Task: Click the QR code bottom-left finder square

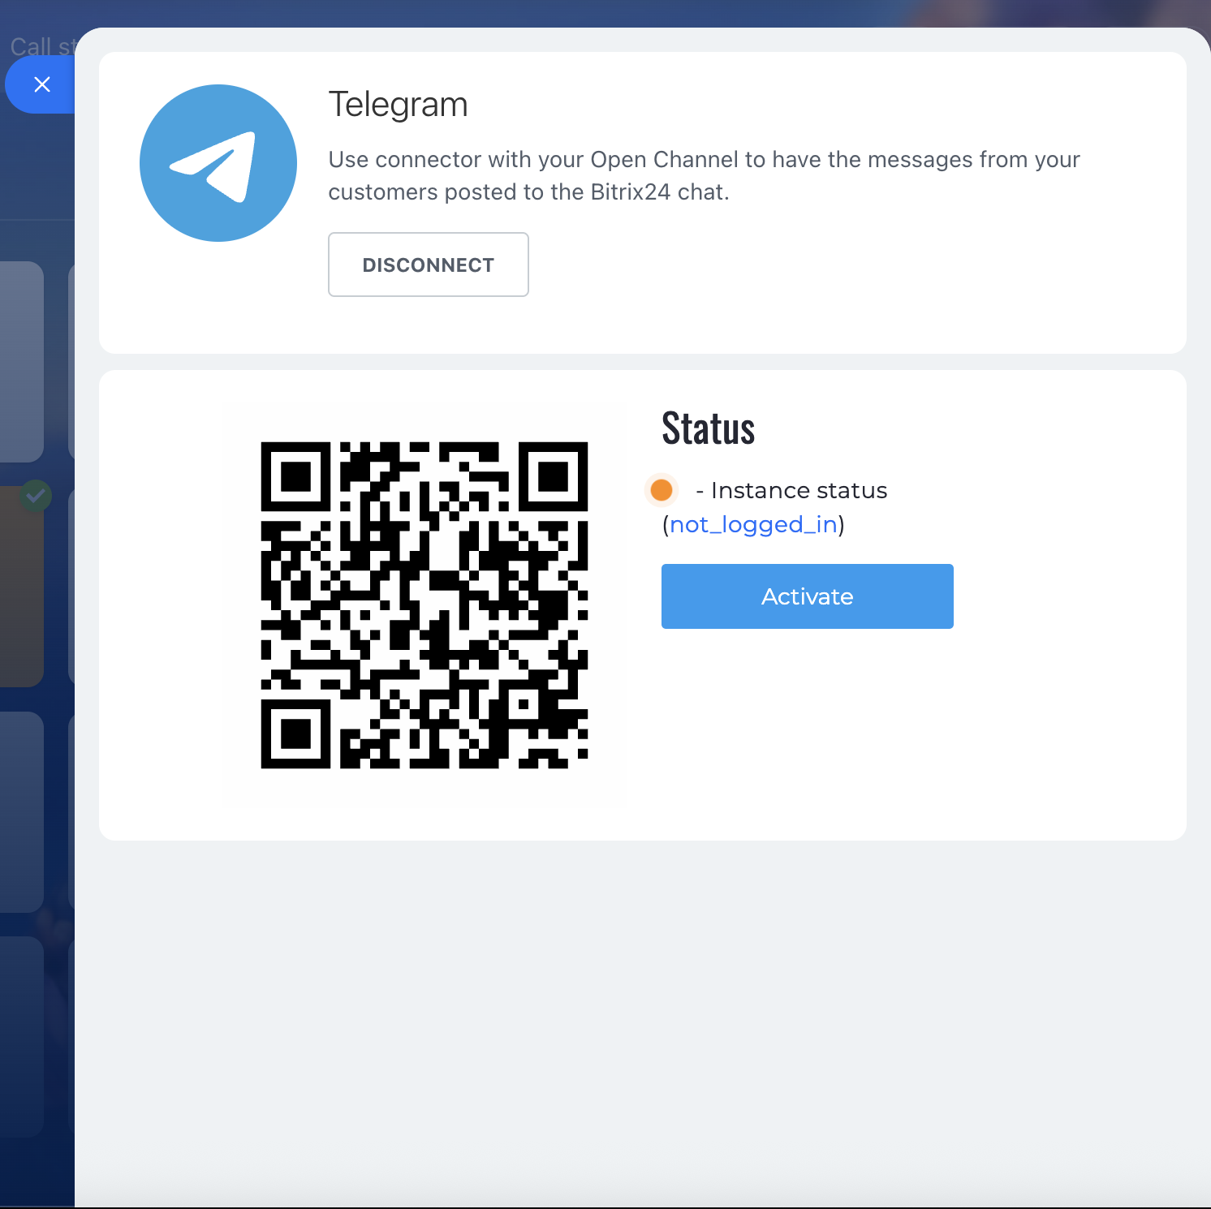Action: (x=295, y=734)
